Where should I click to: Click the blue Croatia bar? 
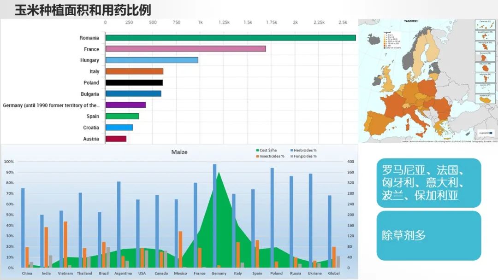click(x=119, y=128)
